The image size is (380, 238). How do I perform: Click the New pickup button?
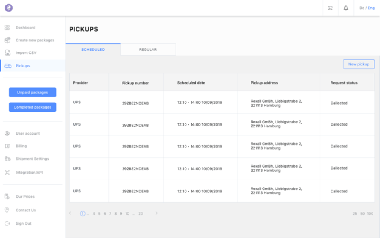[x=358, y=64]
